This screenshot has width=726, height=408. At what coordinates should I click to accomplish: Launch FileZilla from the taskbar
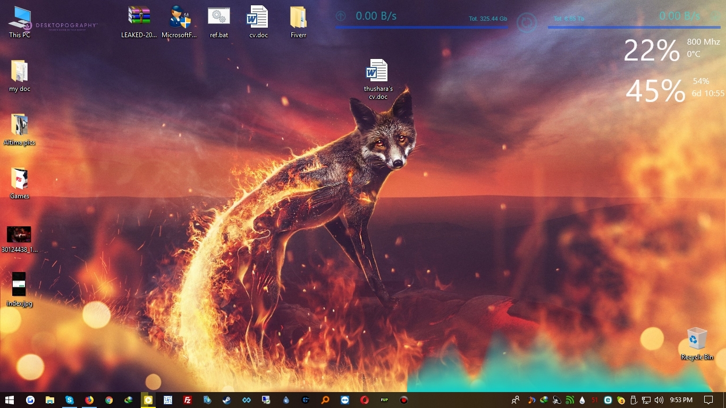(187, 400)
